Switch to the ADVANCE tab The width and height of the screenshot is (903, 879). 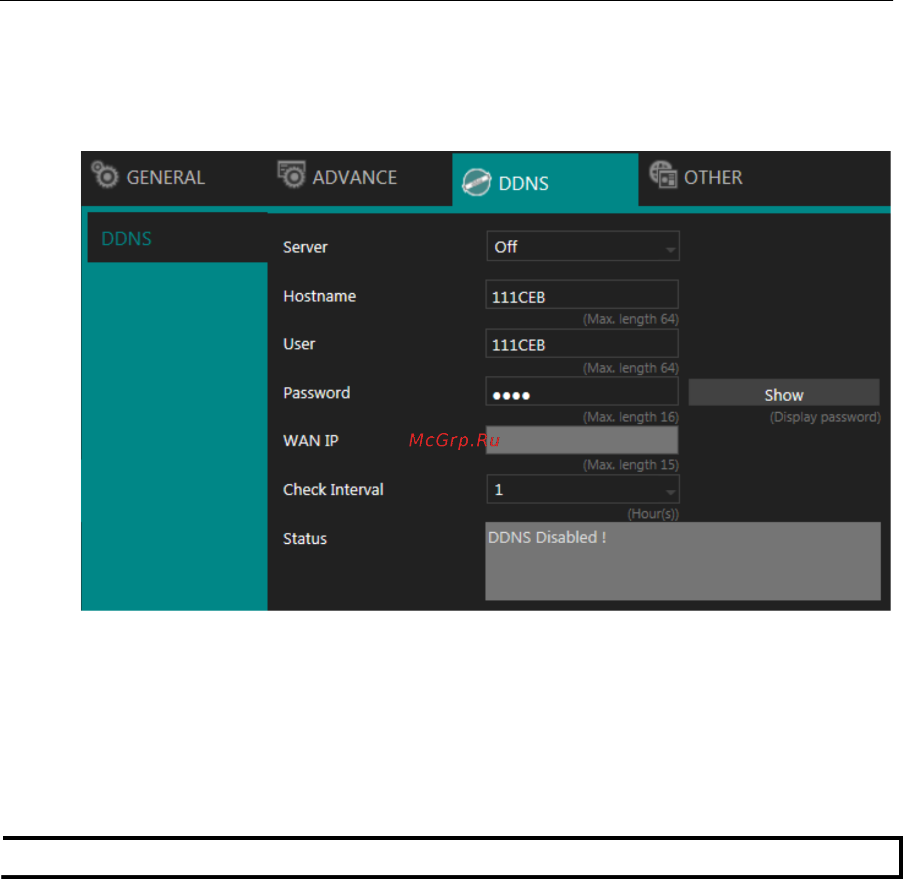tap(355, 178)
